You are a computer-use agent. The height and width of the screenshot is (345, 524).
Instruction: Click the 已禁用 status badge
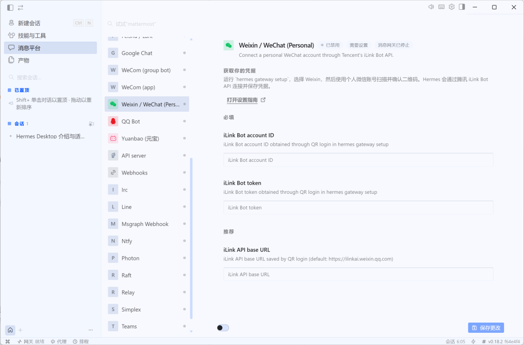[x=330, y=45]
